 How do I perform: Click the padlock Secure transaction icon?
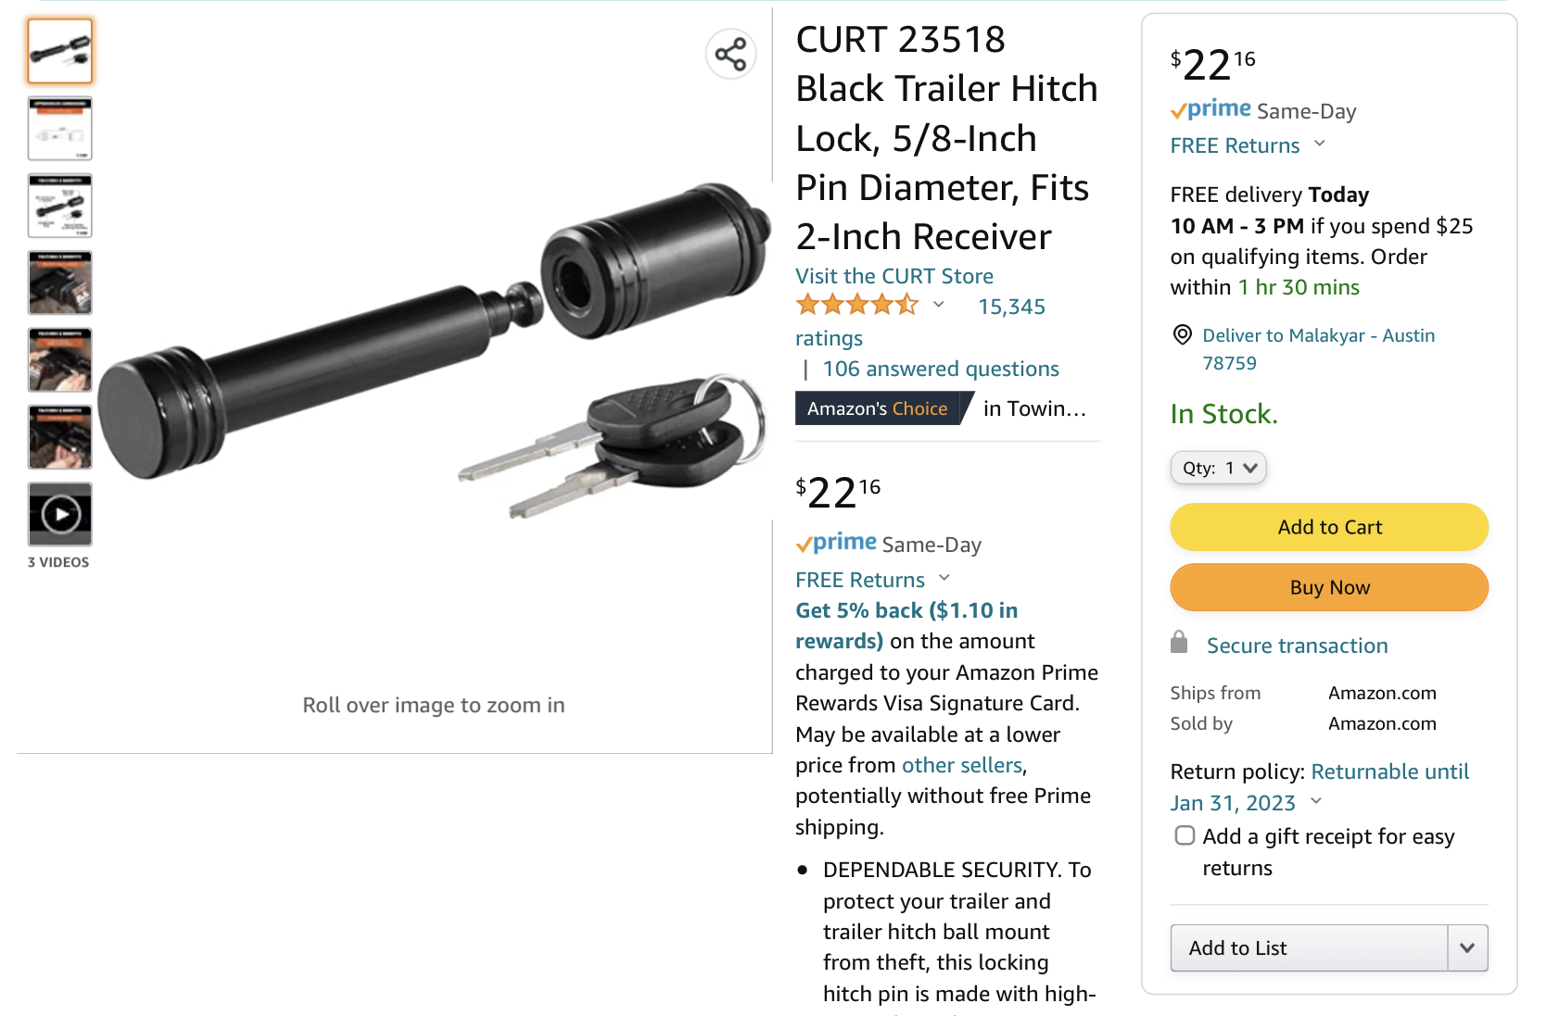1179,642
